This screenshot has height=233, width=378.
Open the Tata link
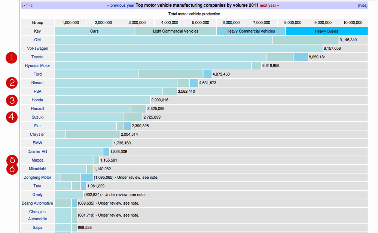[x=37, y=186]
